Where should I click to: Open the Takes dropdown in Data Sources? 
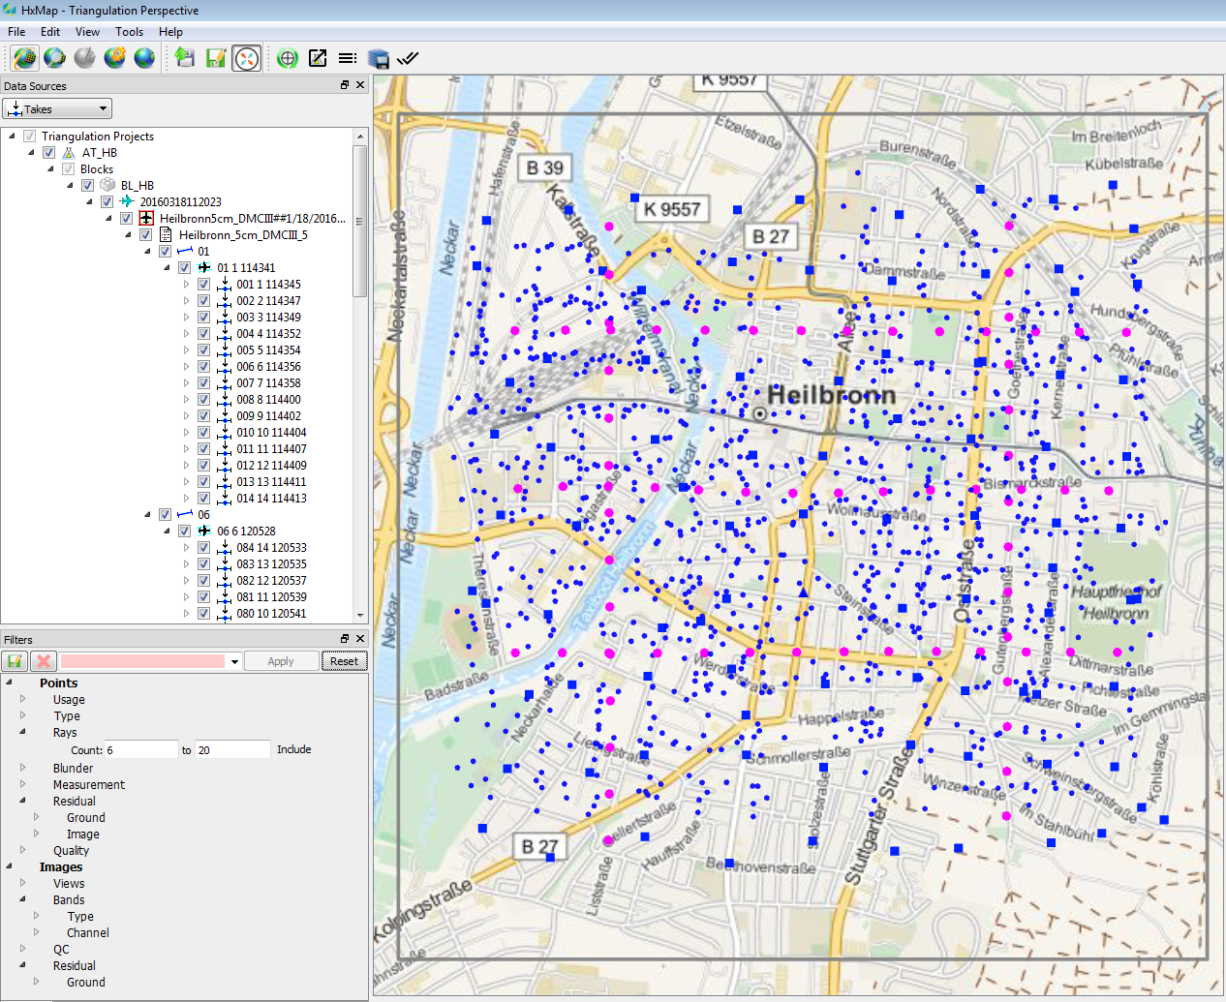point(58,109)
